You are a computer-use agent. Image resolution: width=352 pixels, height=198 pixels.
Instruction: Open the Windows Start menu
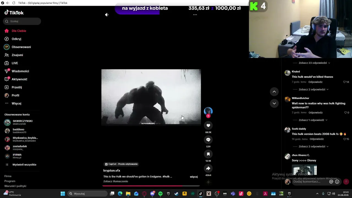pyautogui.click(x=63, y=194)
